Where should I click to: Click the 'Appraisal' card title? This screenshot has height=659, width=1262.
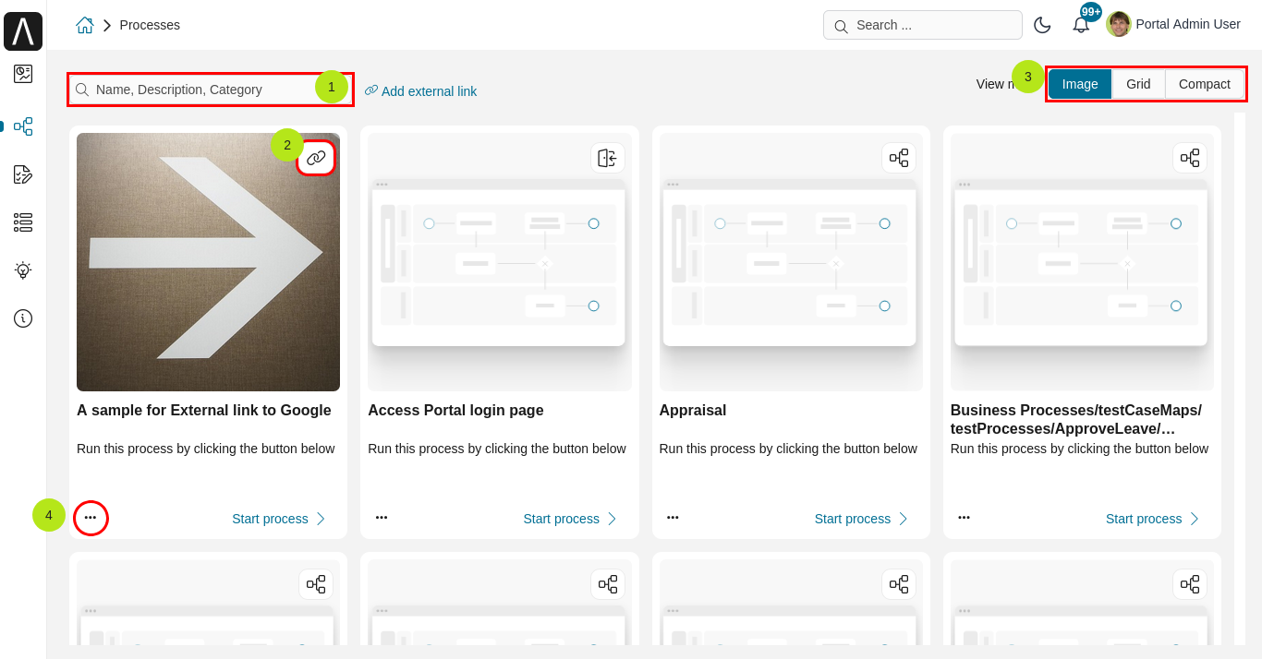pyautogui.click(x=693, y=411)
